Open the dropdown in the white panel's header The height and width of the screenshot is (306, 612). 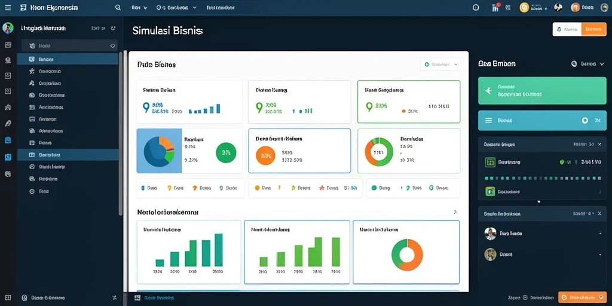440,65
